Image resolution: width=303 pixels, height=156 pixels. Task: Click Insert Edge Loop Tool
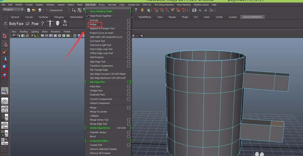(101, 49)
